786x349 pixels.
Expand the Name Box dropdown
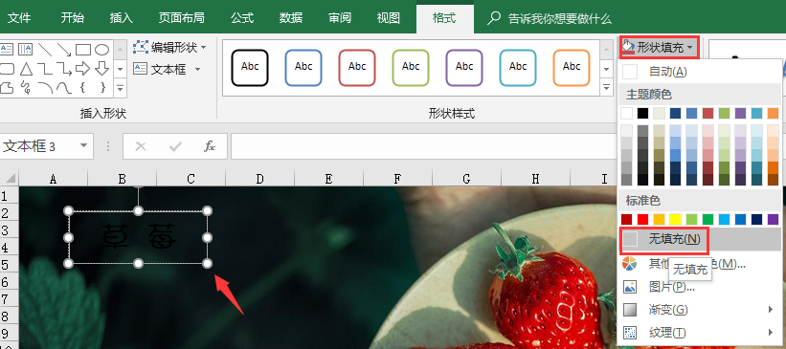point(83,146)
